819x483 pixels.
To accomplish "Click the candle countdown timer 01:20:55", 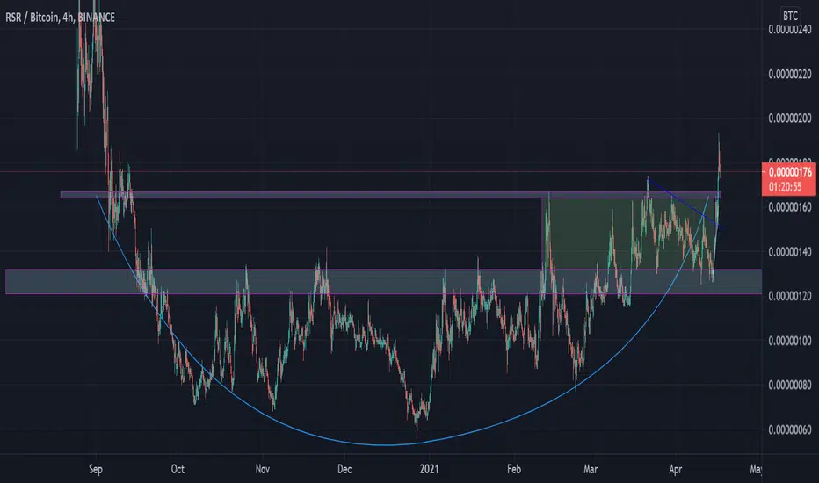I will tap(785, 186).
